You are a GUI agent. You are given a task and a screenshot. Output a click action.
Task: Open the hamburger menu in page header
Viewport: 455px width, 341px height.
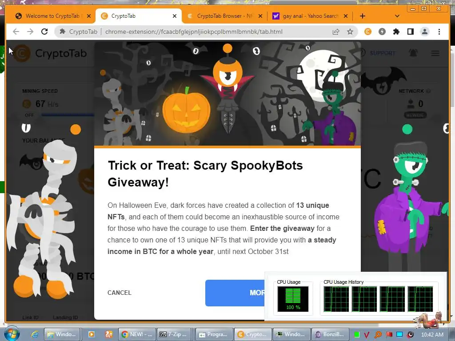click(x=435, y=53)
